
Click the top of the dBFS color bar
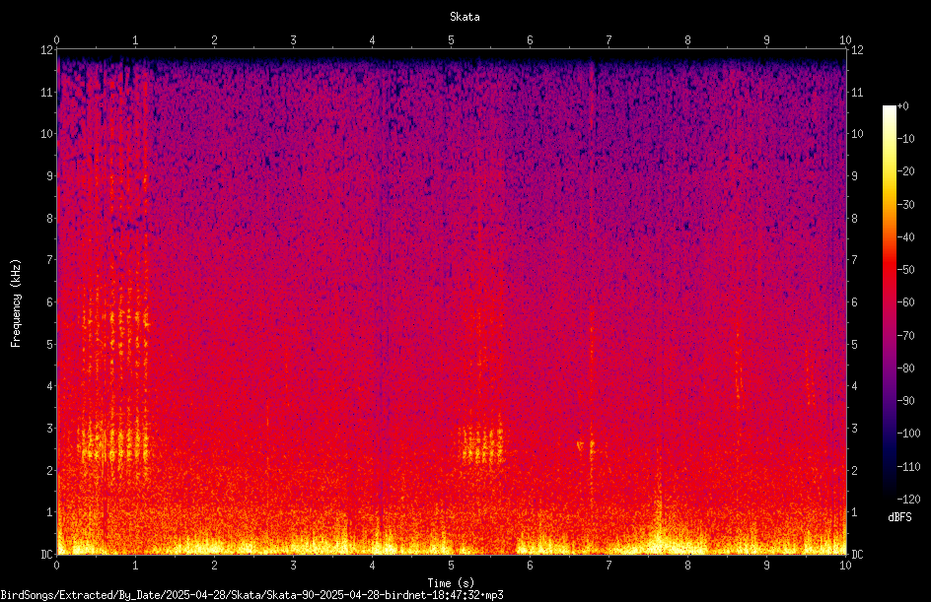pos(889,108)
